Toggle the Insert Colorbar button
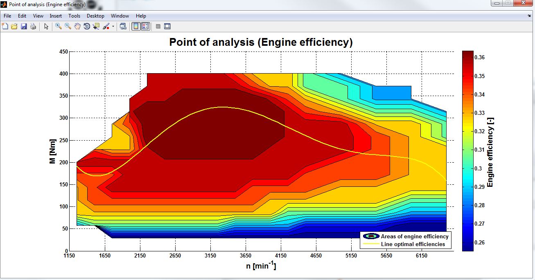 coord(135,26)
